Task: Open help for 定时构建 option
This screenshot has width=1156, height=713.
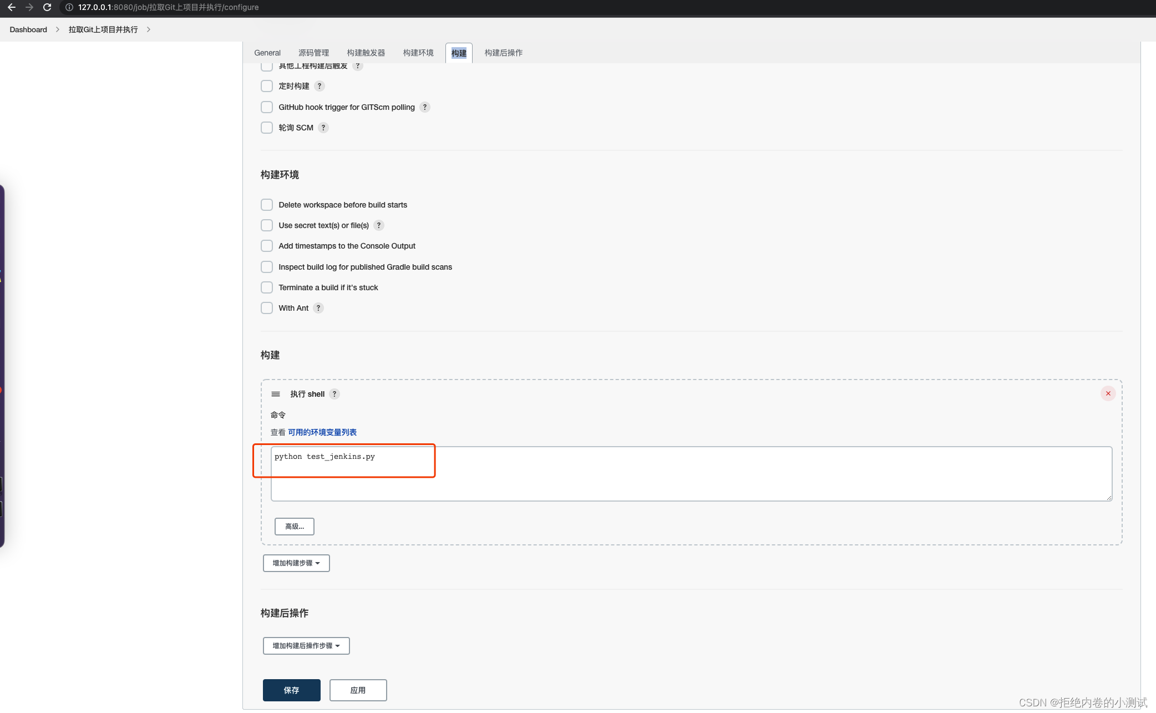Action: pos(320,86)
